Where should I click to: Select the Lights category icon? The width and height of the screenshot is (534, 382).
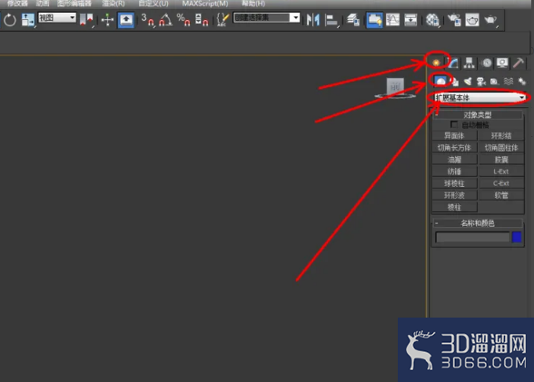[x=468, y=82]
